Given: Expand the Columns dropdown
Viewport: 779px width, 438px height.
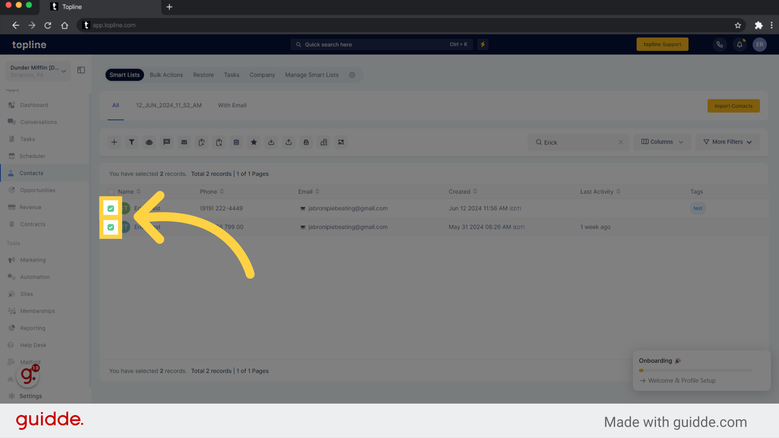Looking at the screenshot, I should tap(662, 142).
